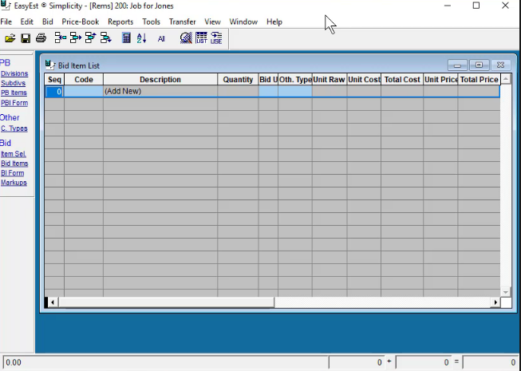Open the Subdivs sidebar link
521x371 pixels.
pos(13,83)
